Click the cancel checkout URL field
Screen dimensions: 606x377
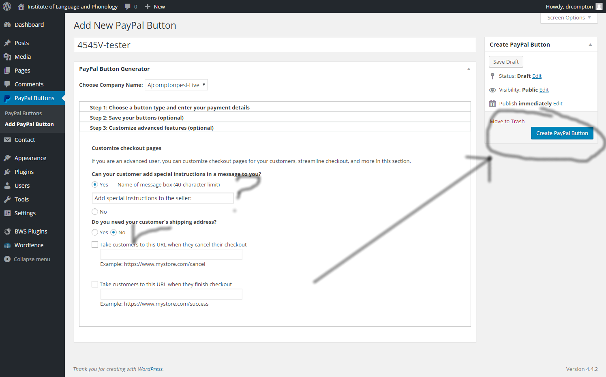click(171, 254)
